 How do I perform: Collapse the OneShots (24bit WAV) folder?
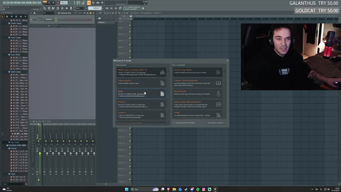[x=17, y=145]
